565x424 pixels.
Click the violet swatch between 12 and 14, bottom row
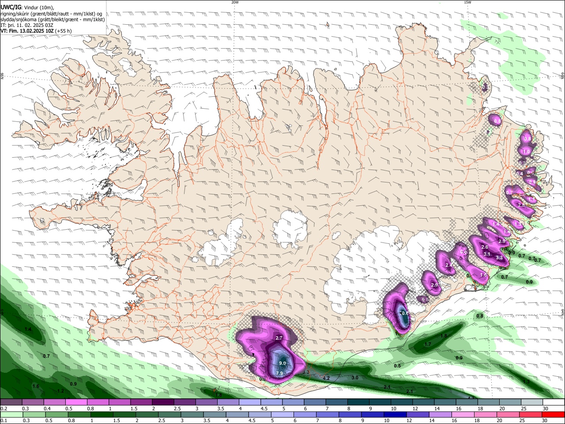click(417, 415)
